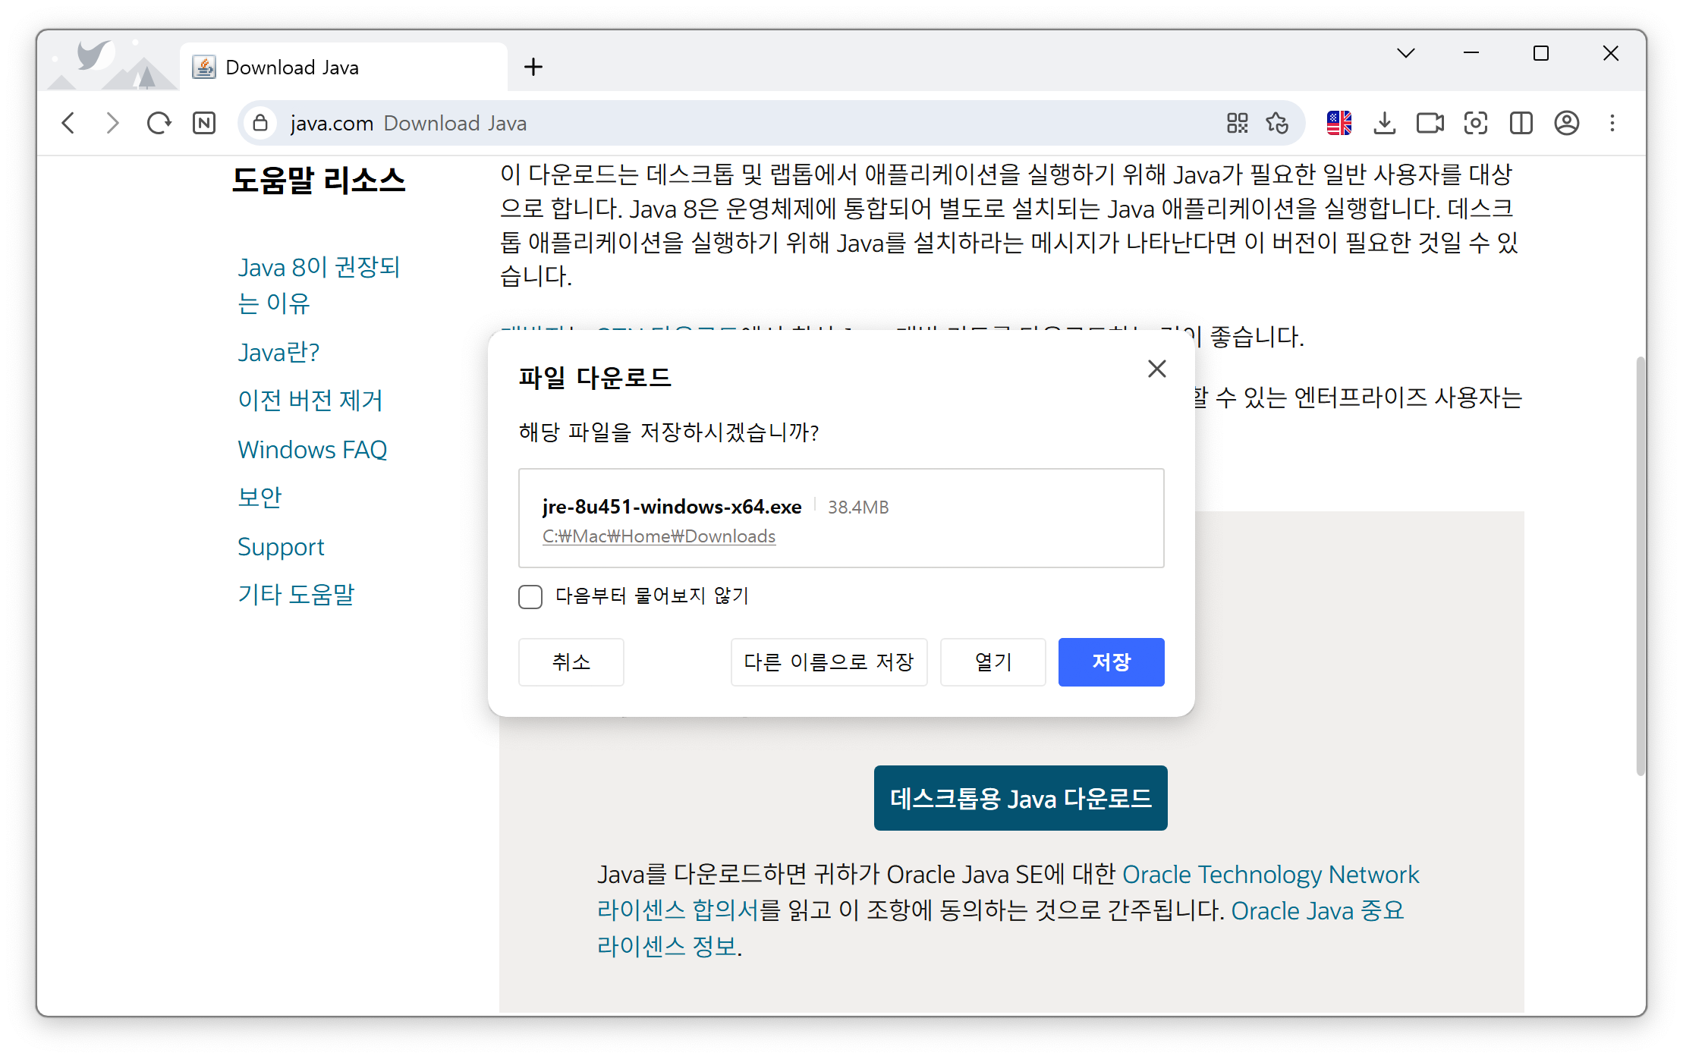View site security lock info
Viewport: 1683px width, 1059px height.
click(260, 123)
